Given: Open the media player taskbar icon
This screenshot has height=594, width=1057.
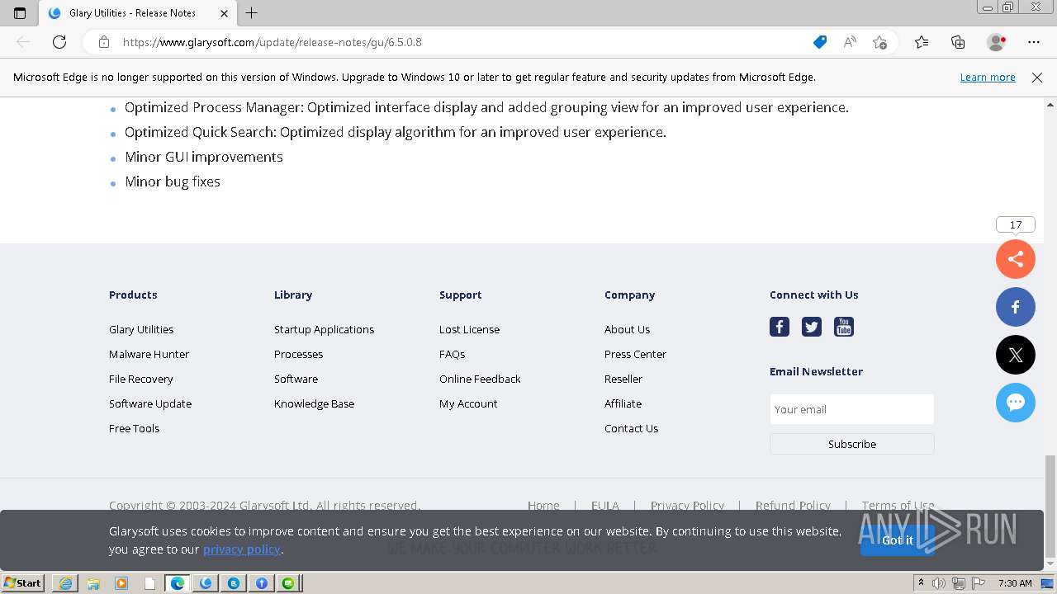Looking at the screenshot, I should pyautogui.click(x=121, y=583).
